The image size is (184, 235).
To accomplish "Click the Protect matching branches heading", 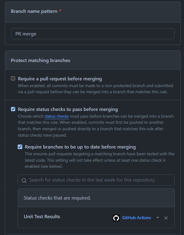I will 40,60.
